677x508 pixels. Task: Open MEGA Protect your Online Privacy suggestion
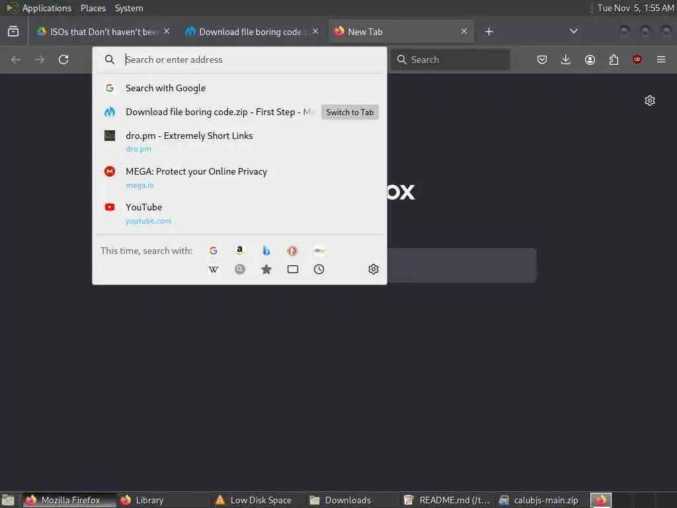239,177
